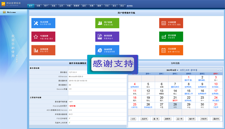Open the 留言 navigation tab

(x=84, y=6)
